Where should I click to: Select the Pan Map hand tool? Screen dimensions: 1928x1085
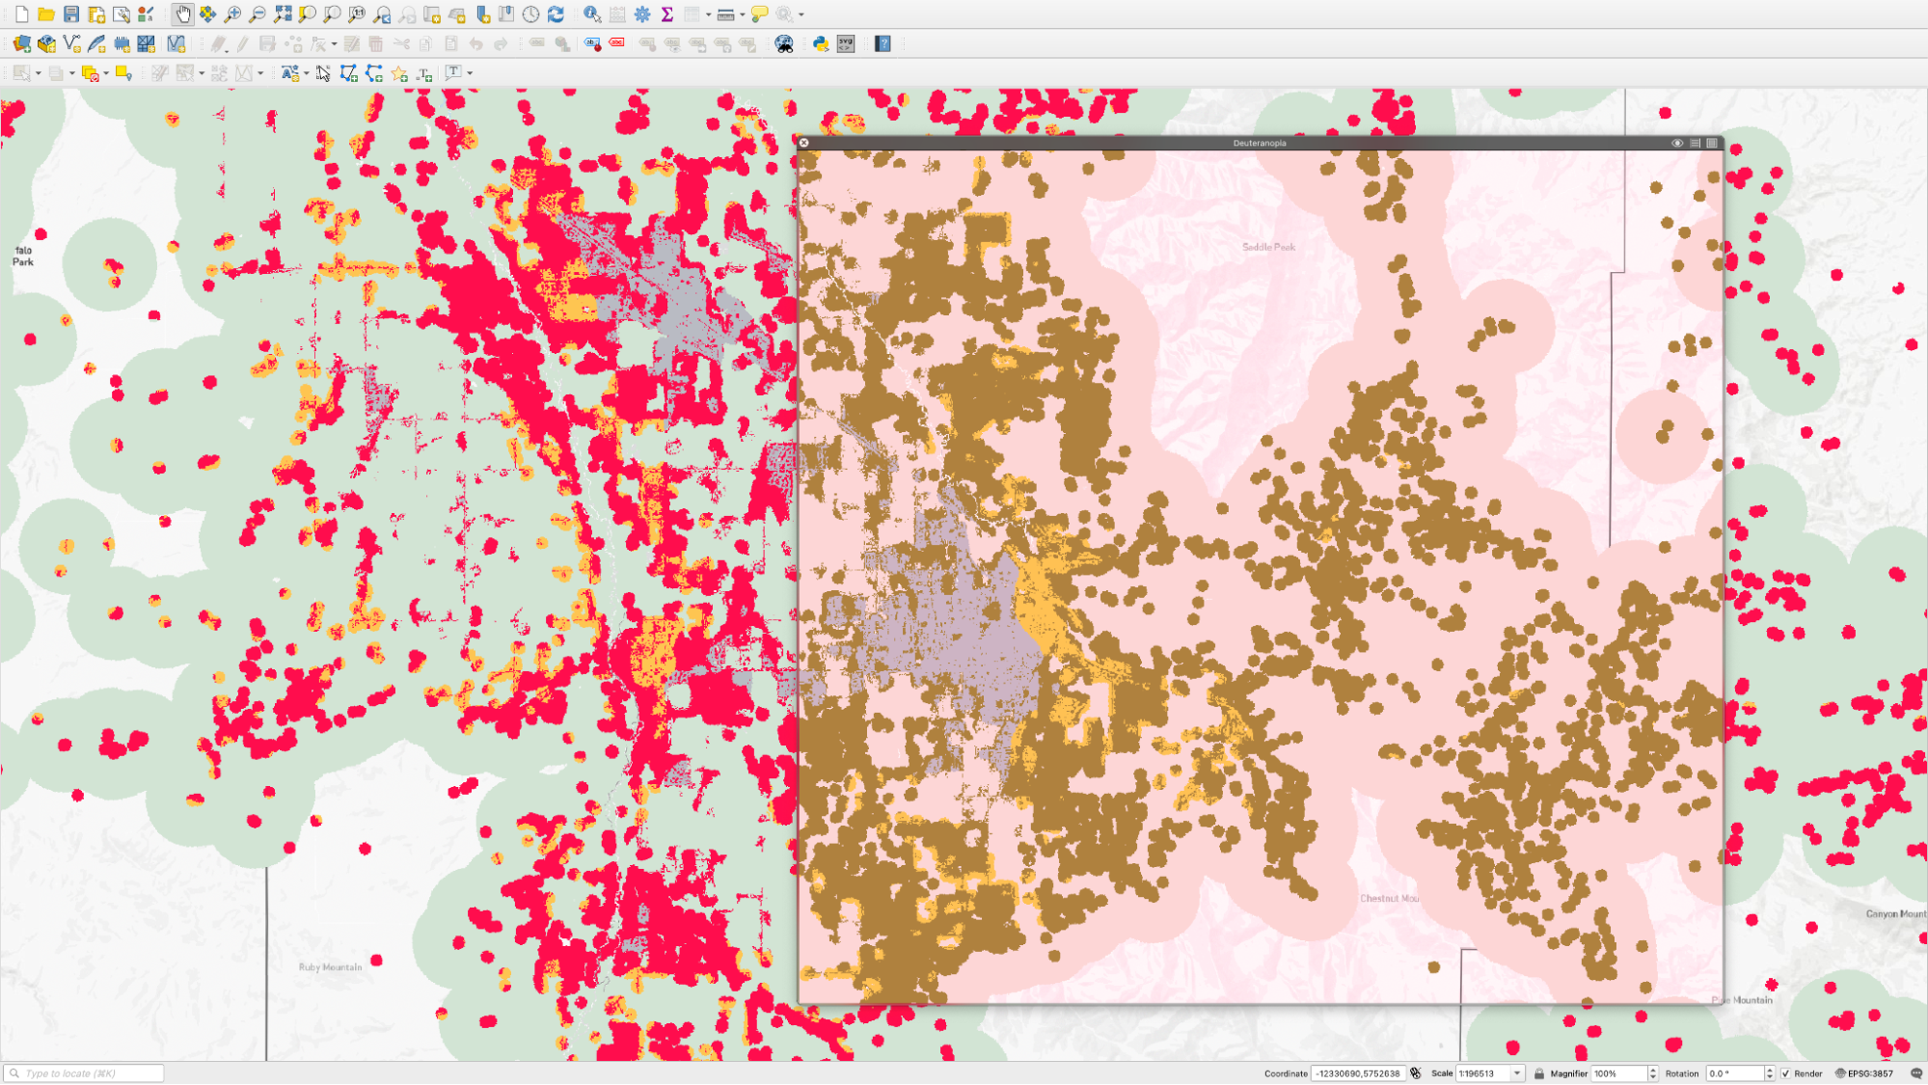[183, 14]
